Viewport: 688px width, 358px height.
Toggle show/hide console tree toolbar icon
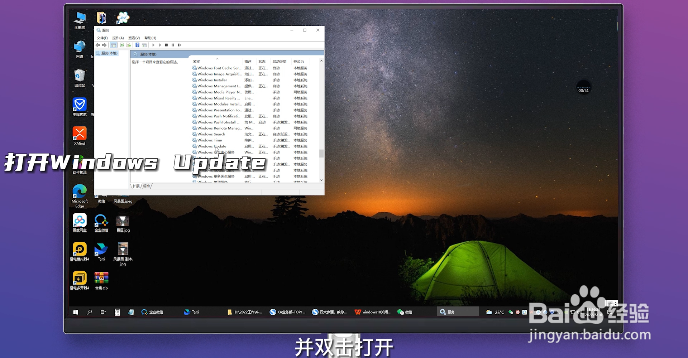click(x=114, y=45)
